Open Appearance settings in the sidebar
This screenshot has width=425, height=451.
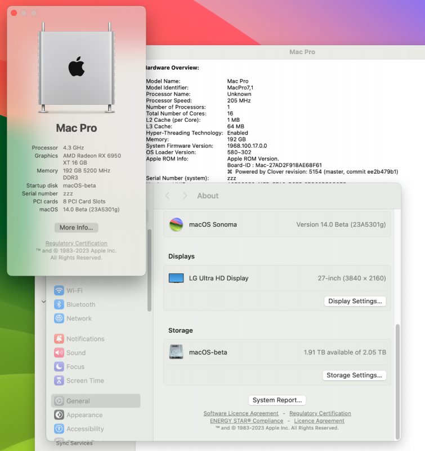click(x=96, y=415)
